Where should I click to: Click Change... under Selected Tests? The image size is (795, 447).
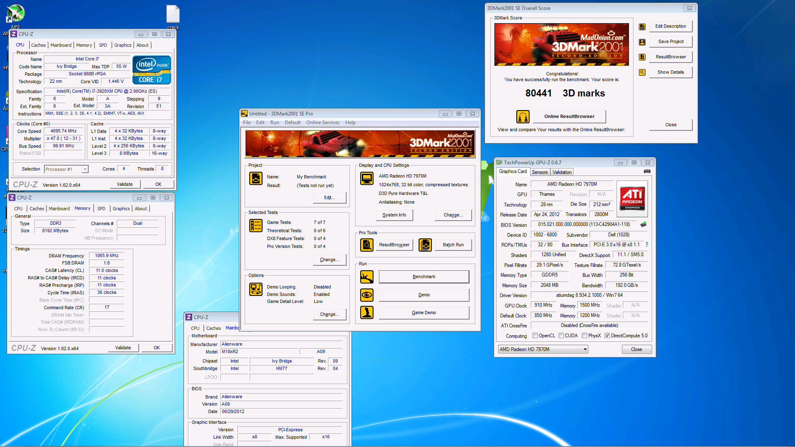click(x=330, y=260)
